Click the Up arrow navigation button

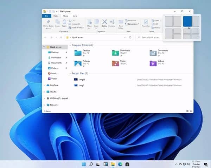click(62, 37)
